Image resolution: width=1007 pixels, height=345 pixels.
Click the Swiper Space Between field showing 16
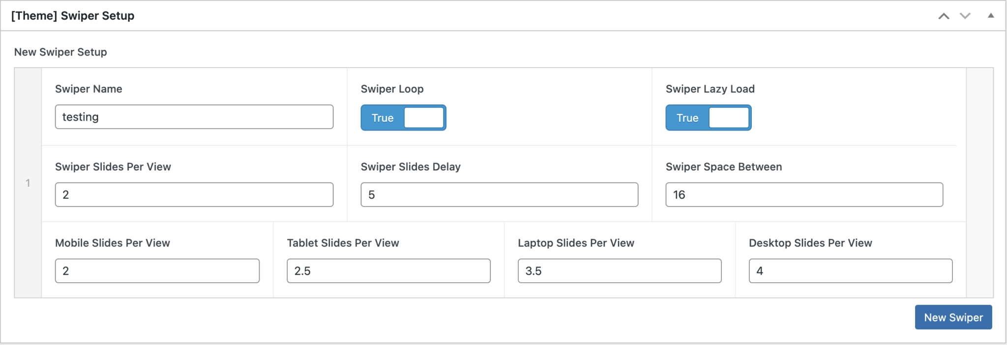point(804,194)
